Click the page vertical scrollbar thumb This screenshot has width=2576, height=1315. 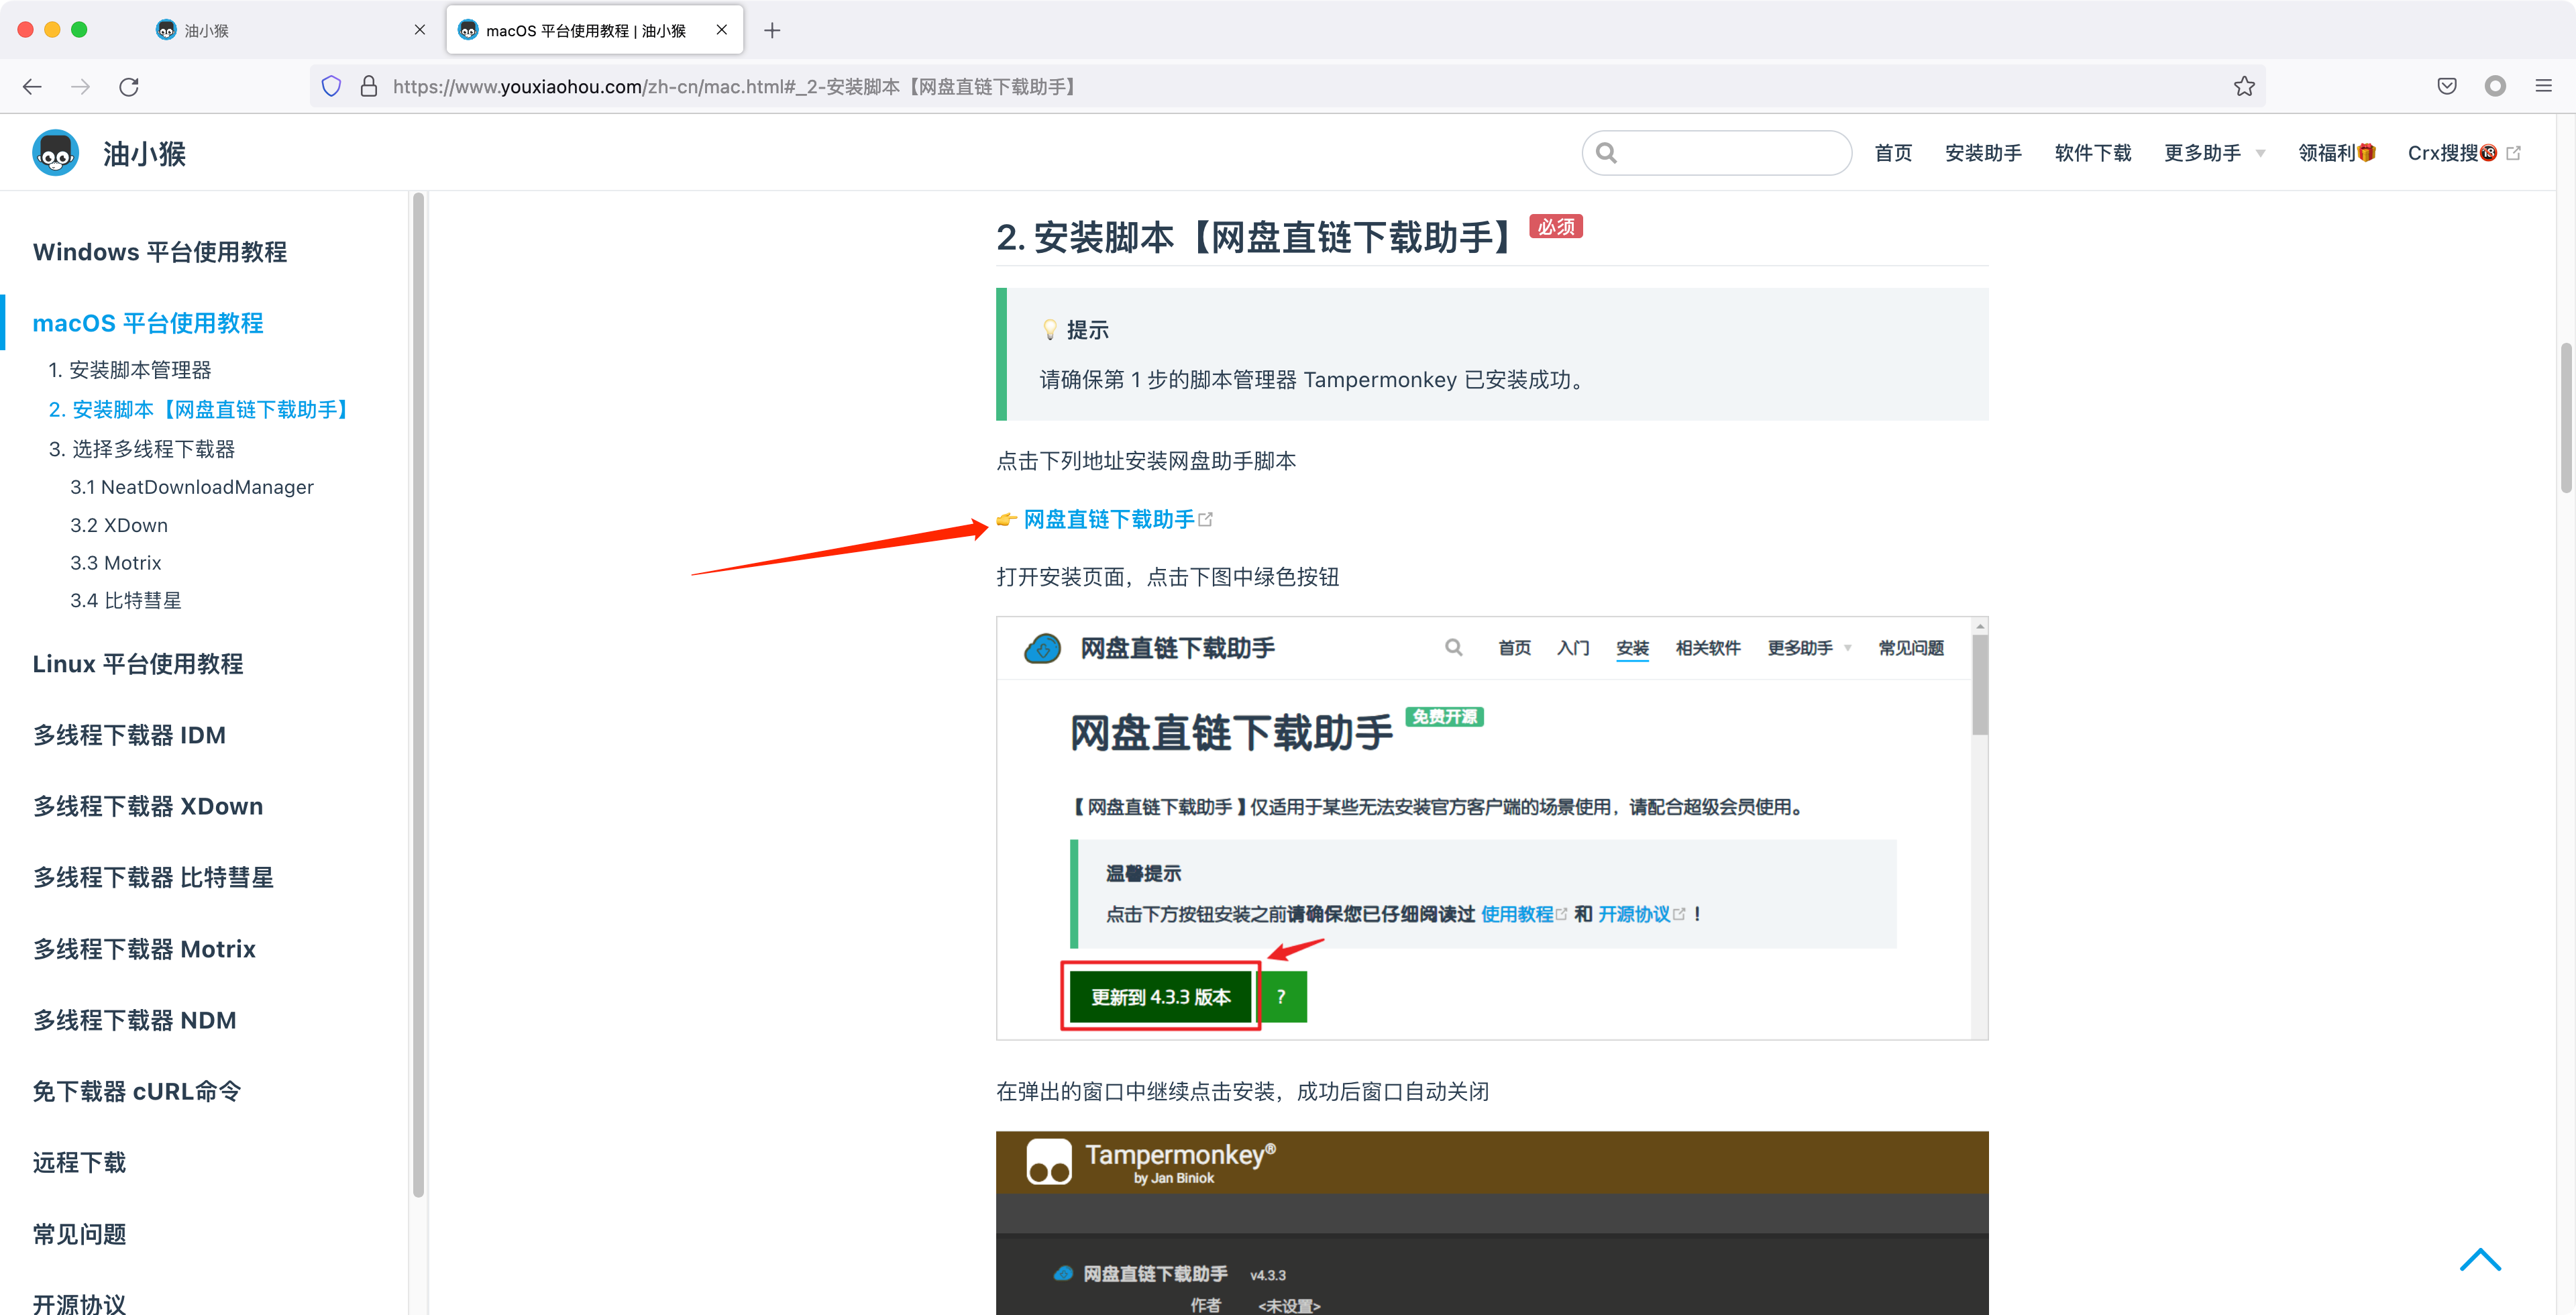(x=2566, y=418)
